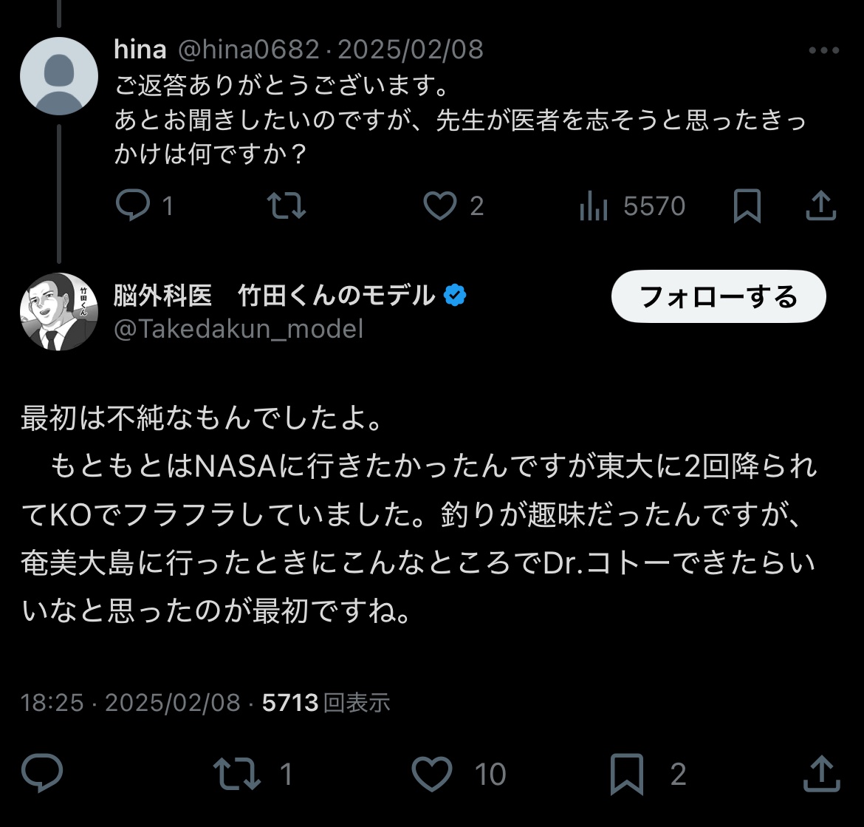Open hina's default profile avatar
The width and height of the screenshot is (864, 827).
[58, 76]
